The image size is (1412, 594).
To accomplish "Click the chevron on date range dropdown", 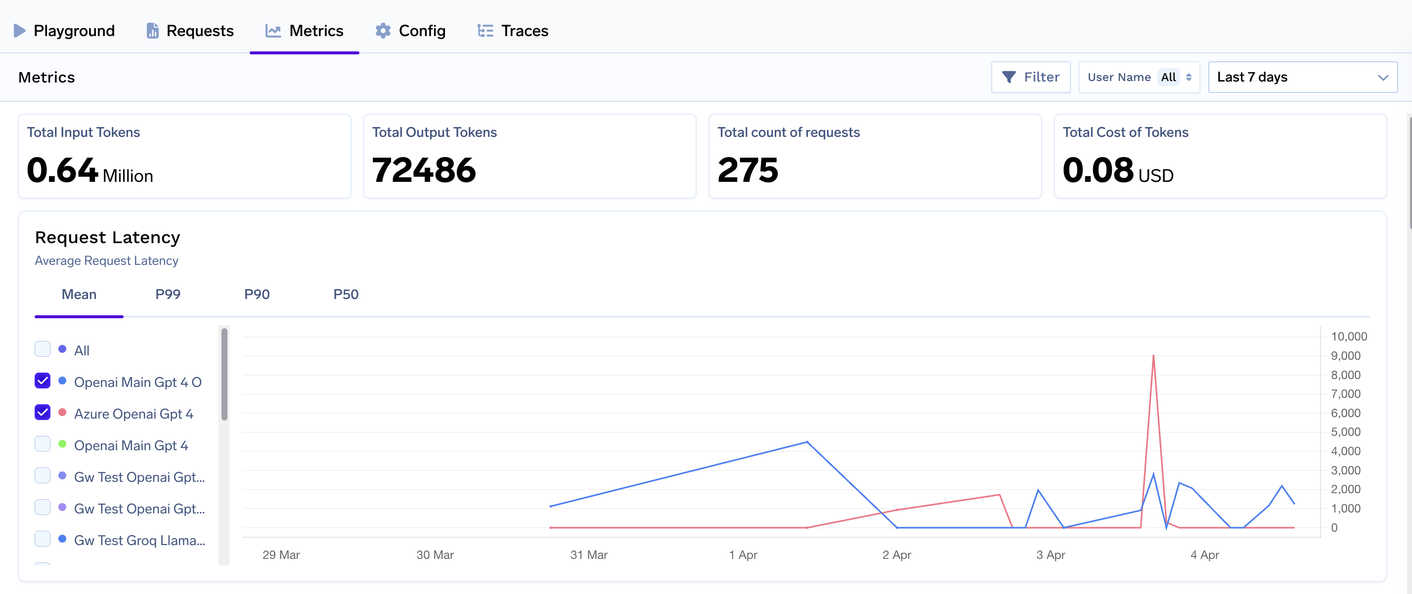I will tap(1382, 77).
